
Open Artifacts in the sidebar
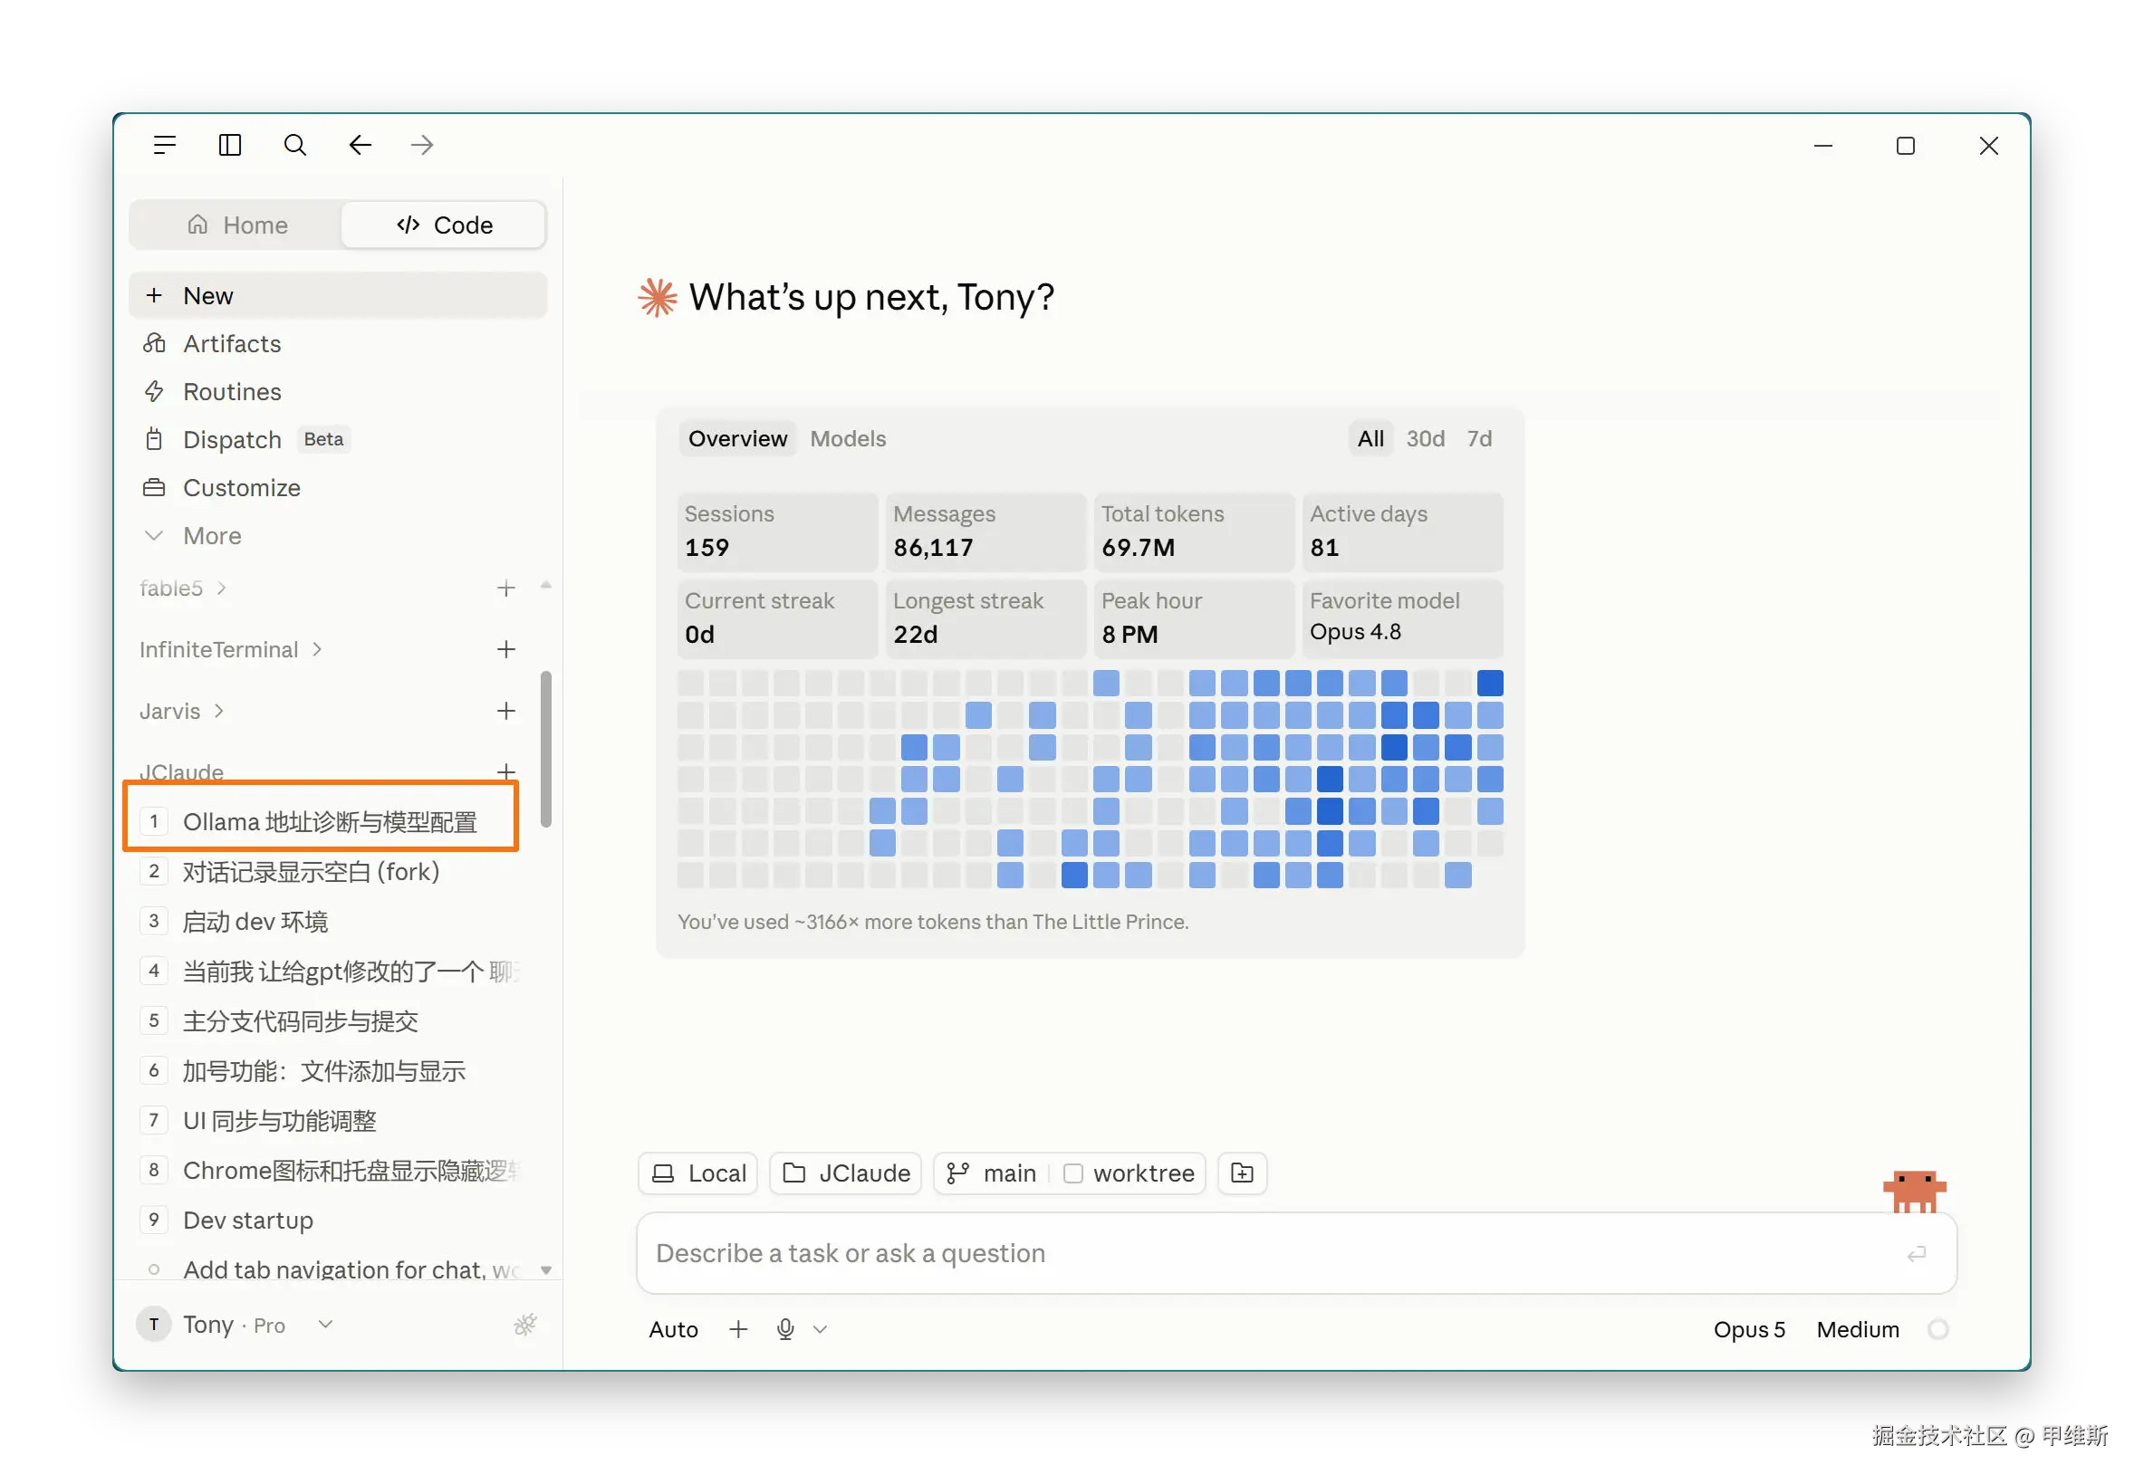click(x=338, y=344)
